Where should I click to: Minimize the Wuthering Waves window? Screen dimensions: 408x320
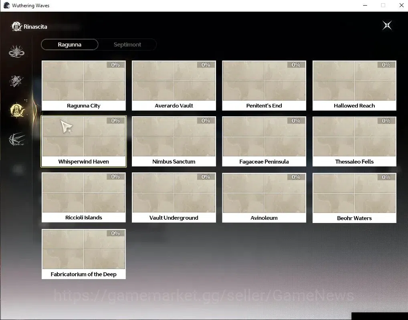pos(365,6)
